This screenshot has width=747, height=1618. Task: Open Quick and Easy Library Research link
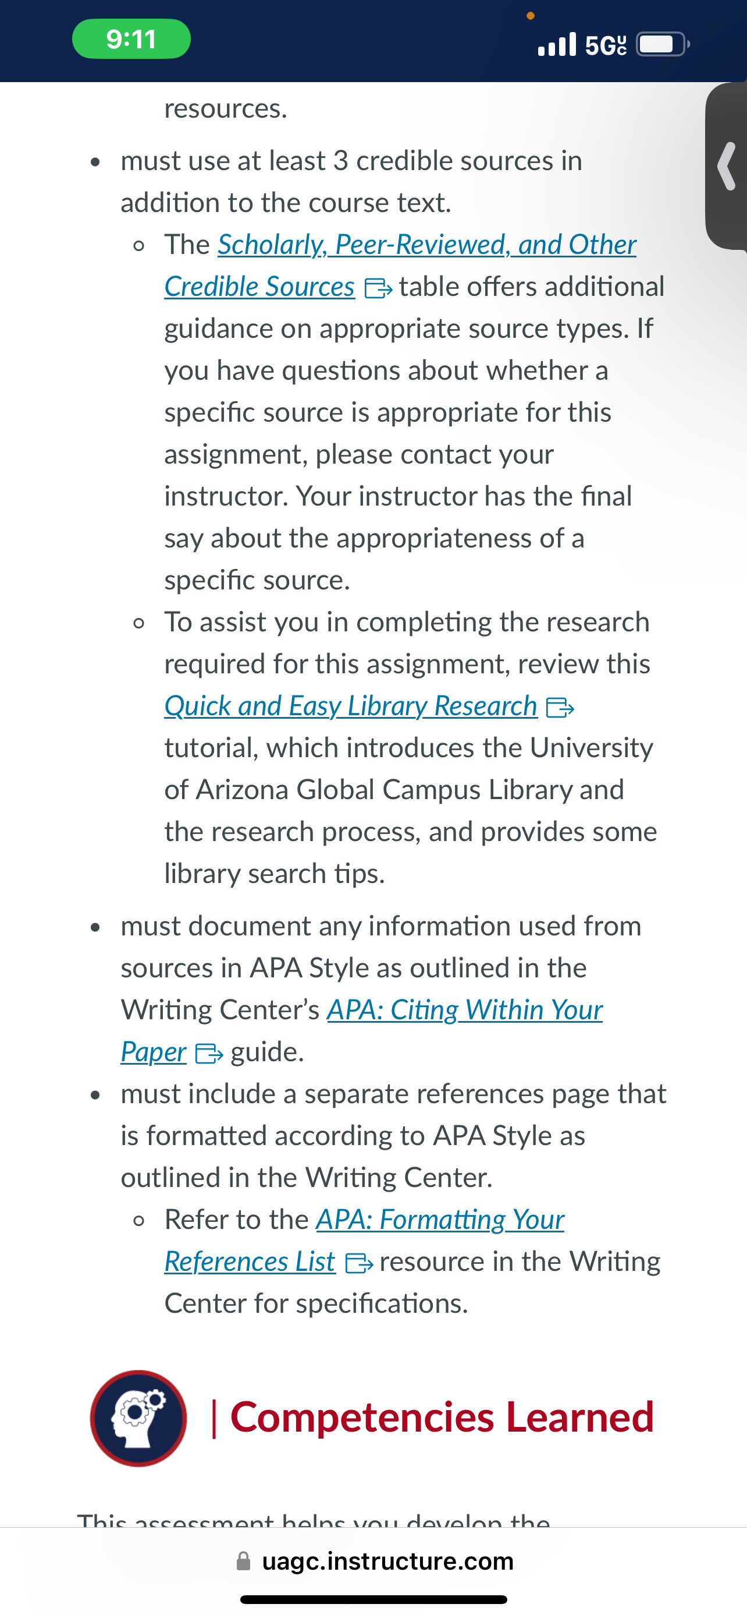click(x=351, y=706)
